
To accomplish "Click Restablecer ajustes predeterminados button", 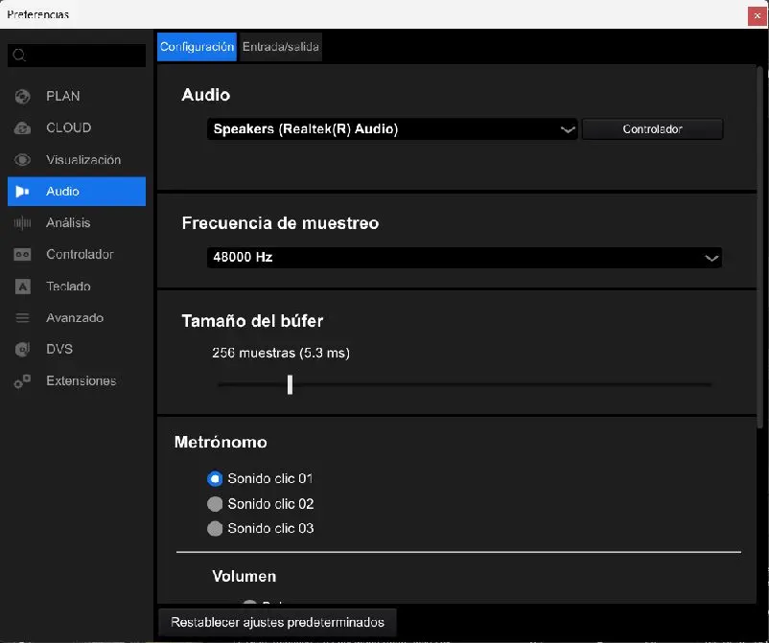I will (x=277, y=623).
